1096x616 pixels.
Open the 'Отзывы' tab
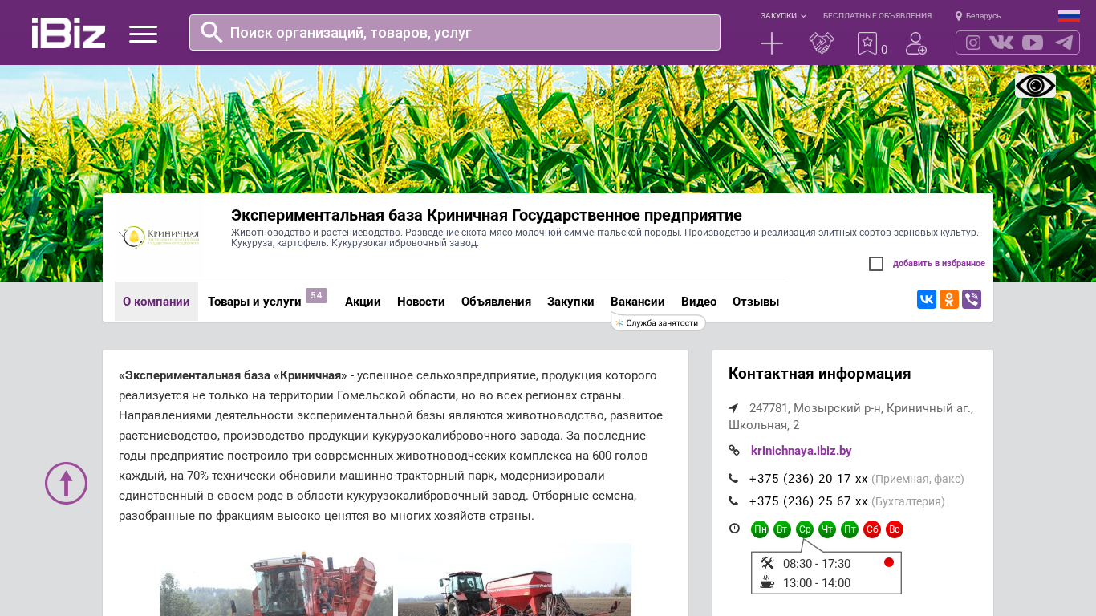(755, 302)
